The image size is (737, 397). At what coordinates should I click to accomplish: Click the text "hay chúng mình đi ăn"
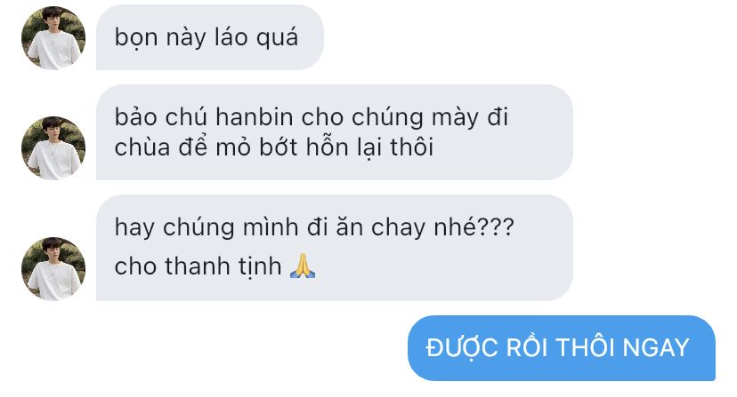click(239, 227)
